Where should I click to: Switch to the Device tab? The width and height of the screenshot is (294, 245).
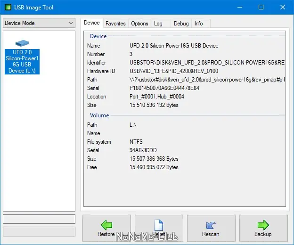coord(92,23)
